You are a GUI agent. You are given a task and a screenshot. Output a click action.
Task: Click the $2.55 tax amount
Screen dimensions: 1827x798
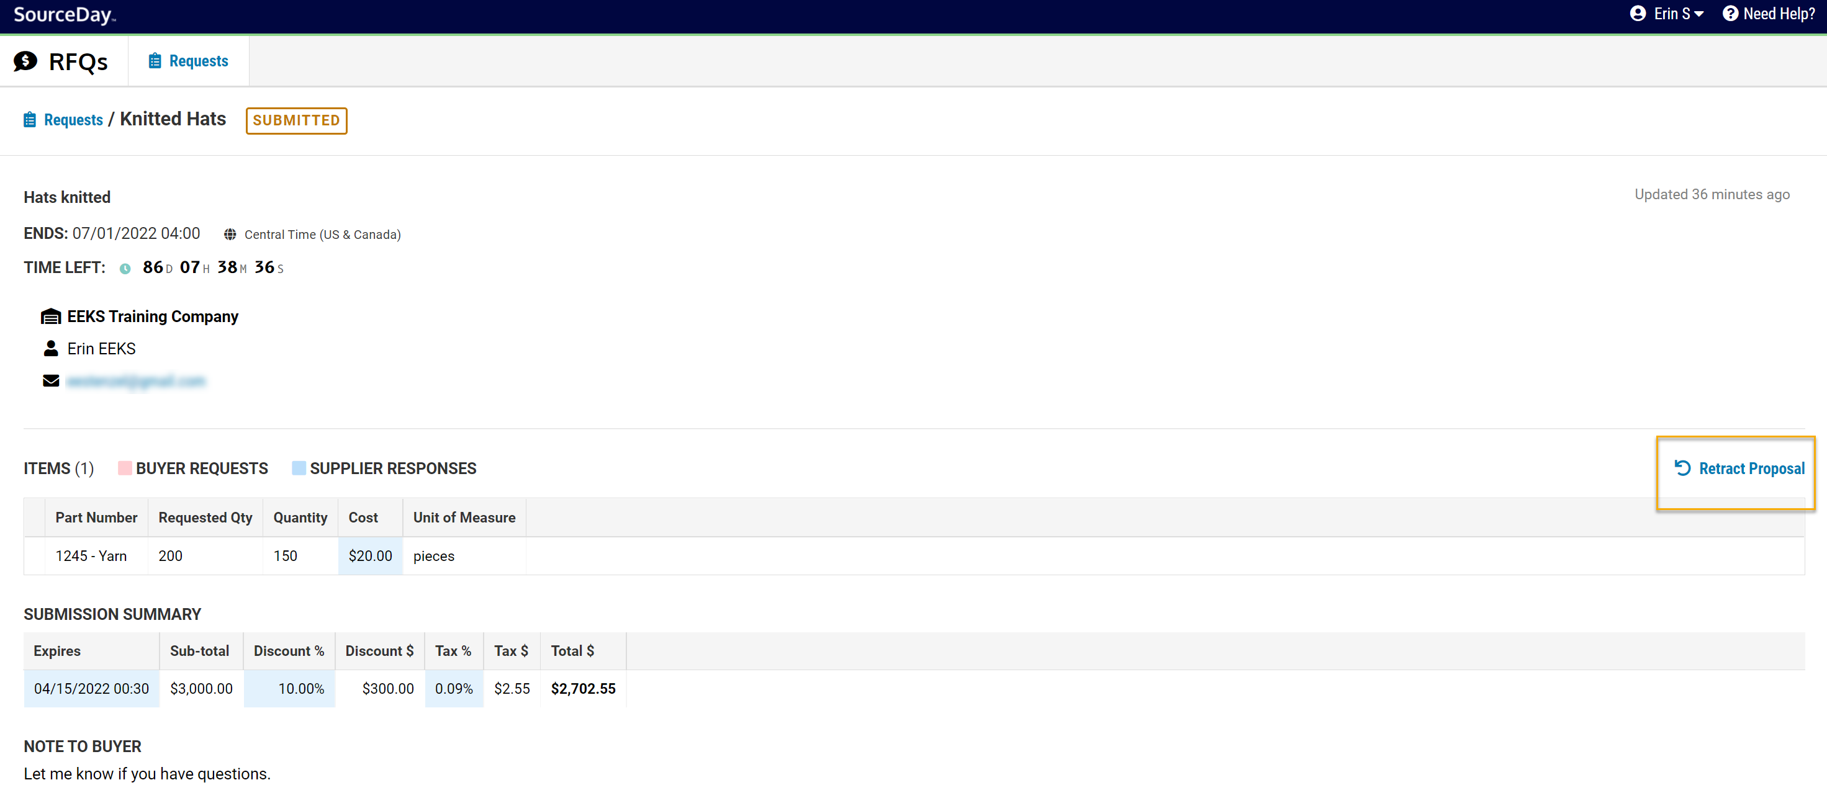(x=512, y=689)
